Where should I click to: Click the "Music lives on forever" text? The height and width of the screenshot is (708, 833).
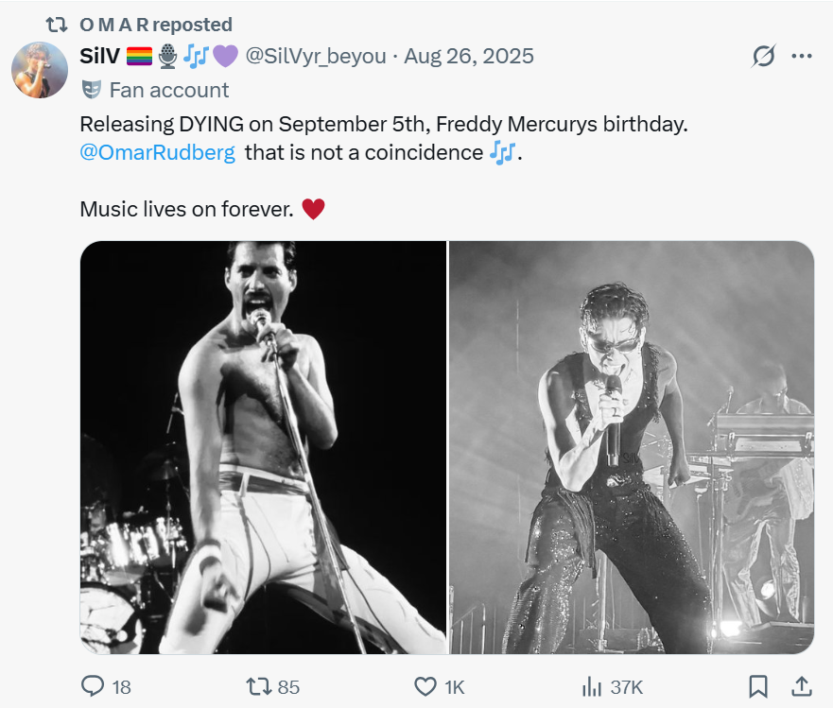point(186,209)
